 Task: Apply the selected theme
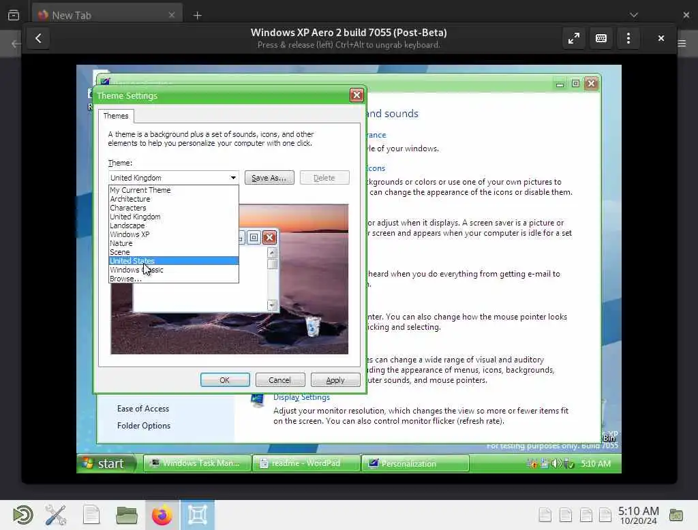tap(335, 380)
